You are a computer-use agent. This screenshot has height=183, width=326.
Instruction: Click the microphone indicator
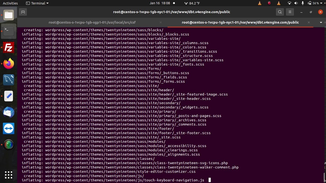[303, 3]
